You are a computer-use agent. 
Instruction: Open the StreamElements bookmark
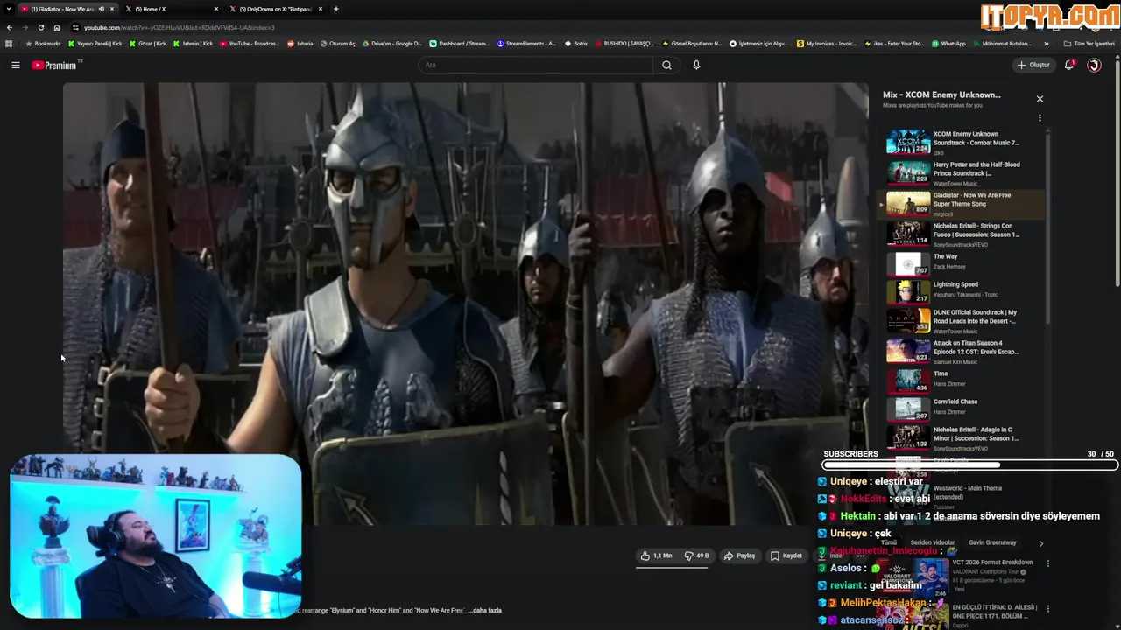coord(525,44)
